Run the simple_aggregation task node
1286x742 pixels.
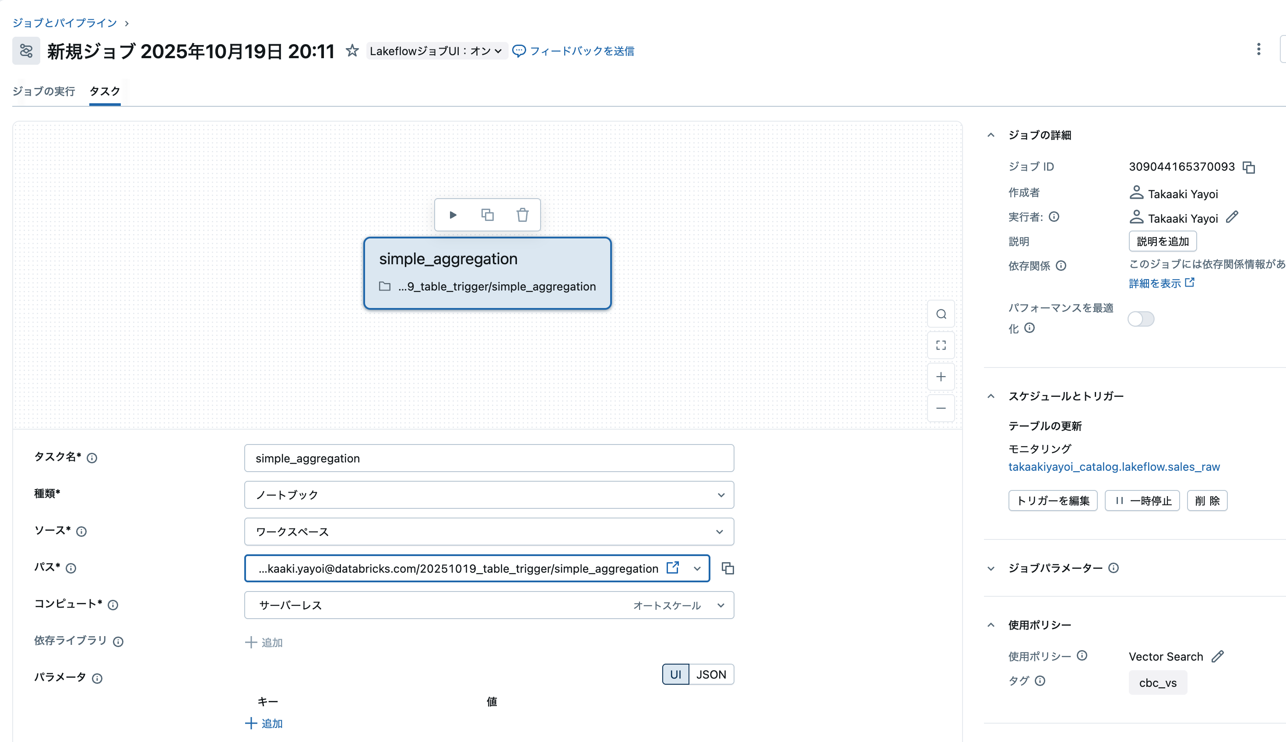tap(453, 214)
